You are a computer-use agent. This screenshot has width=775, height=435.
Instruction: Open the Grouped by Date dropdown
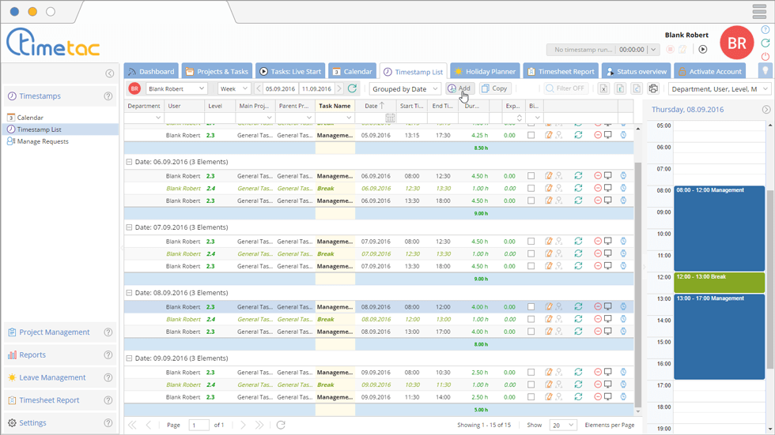(x=405, y=89)
